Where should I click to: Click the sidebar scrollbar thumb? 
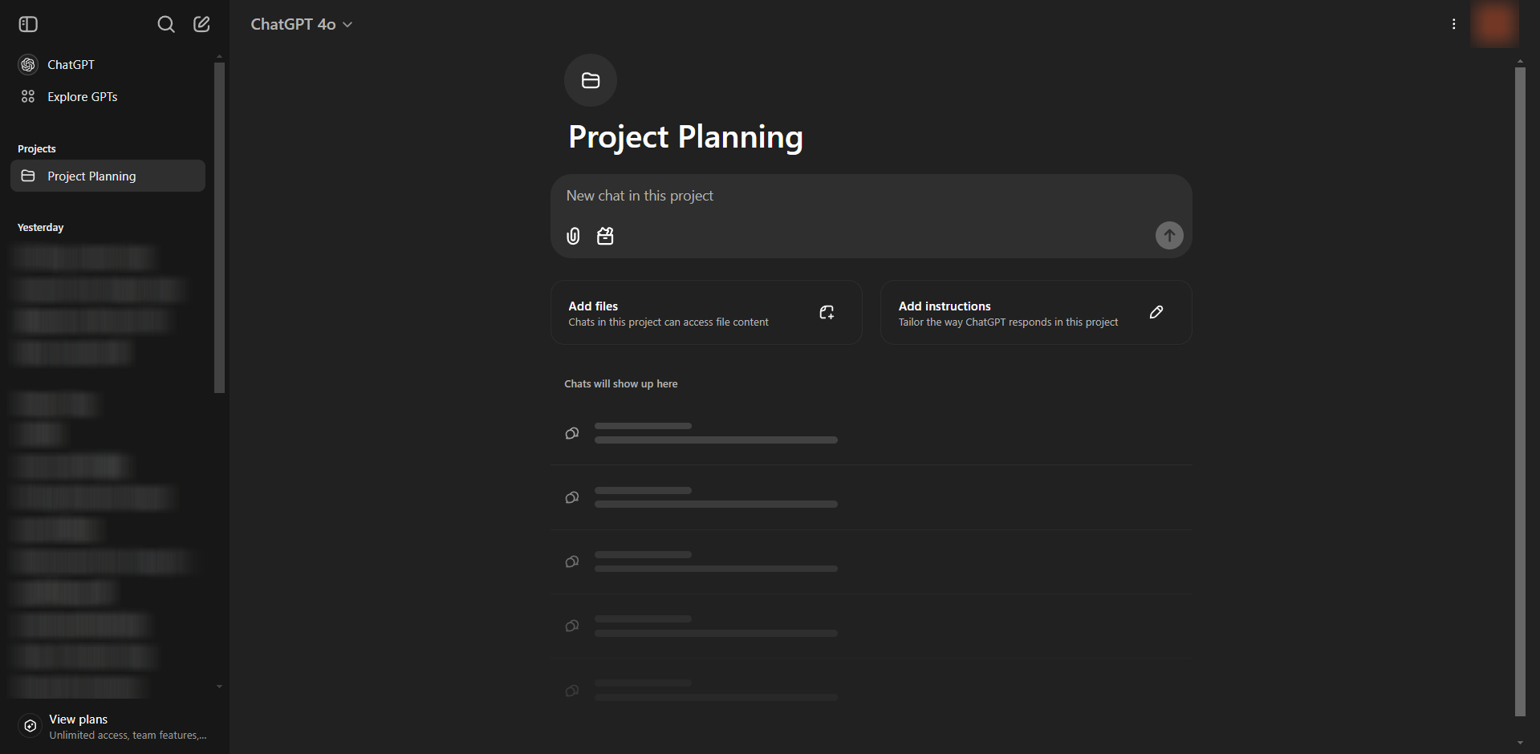click(x=220, y=228)
